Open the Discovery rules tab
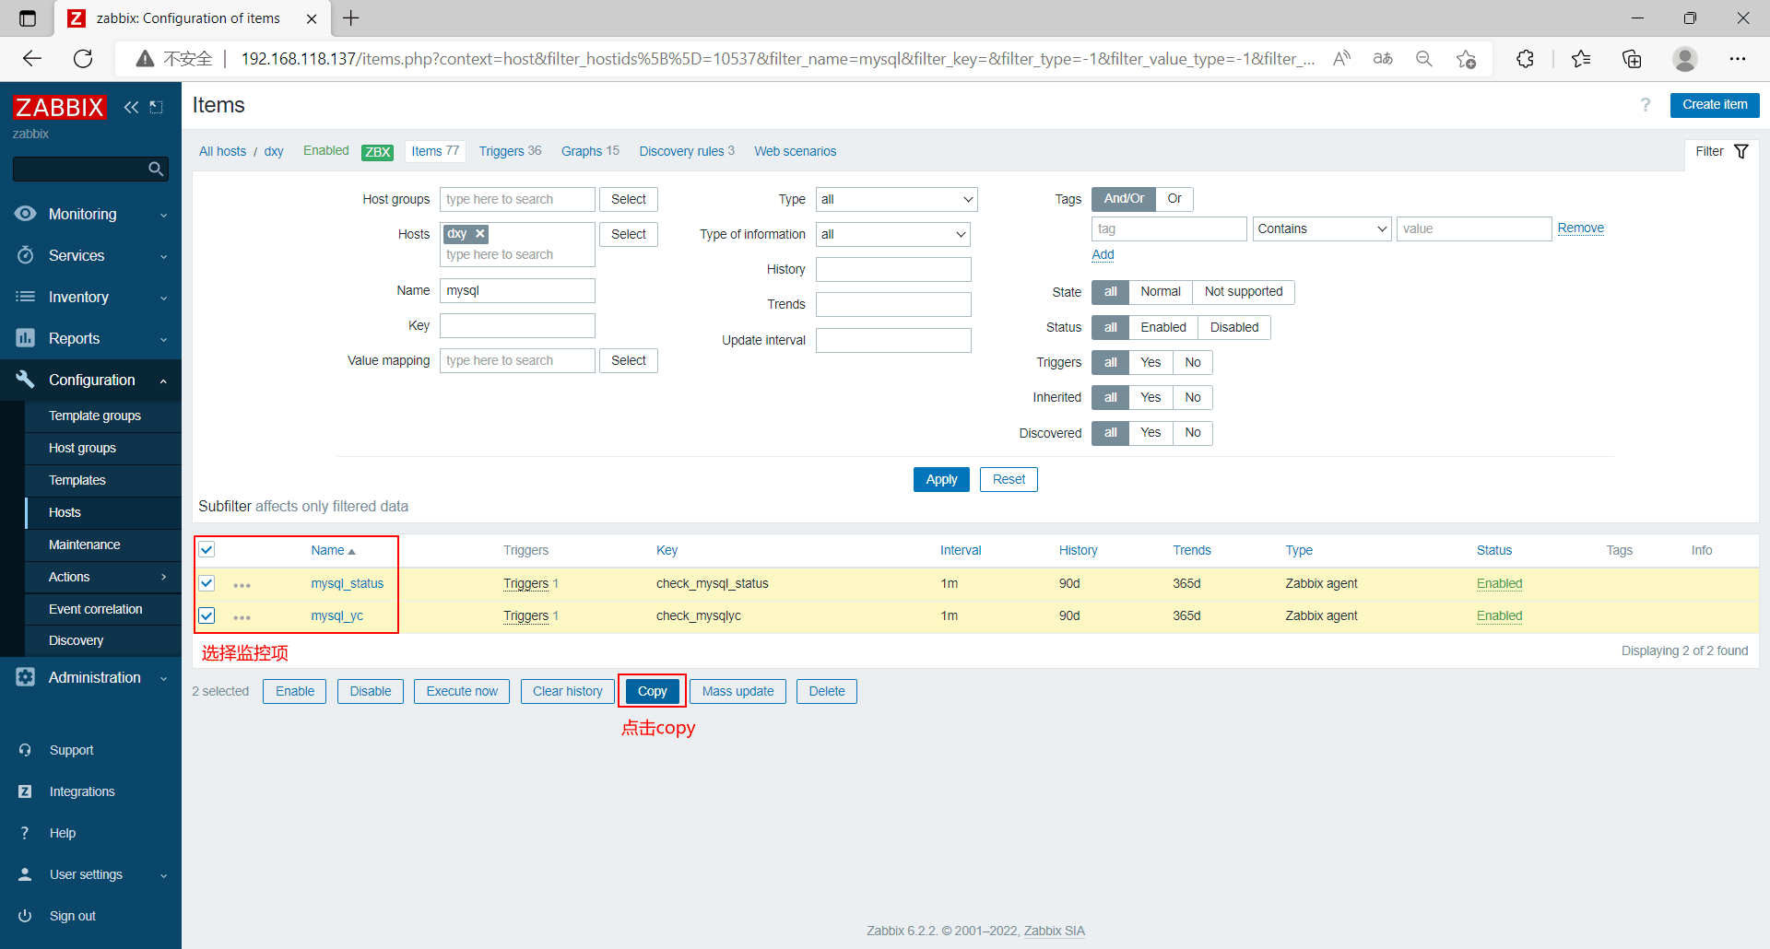 point(687,151)
